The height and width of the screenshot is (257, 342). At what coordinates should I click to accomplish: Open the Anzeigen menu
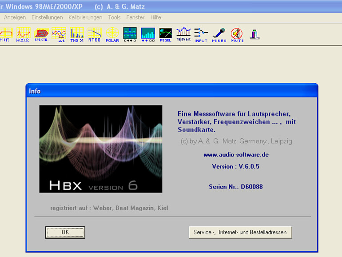15,17
